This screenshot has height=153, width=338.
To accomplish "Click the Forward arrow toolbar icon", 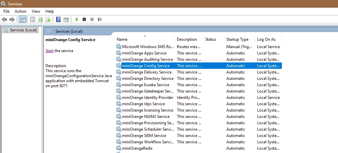I will tap(12, 20).
